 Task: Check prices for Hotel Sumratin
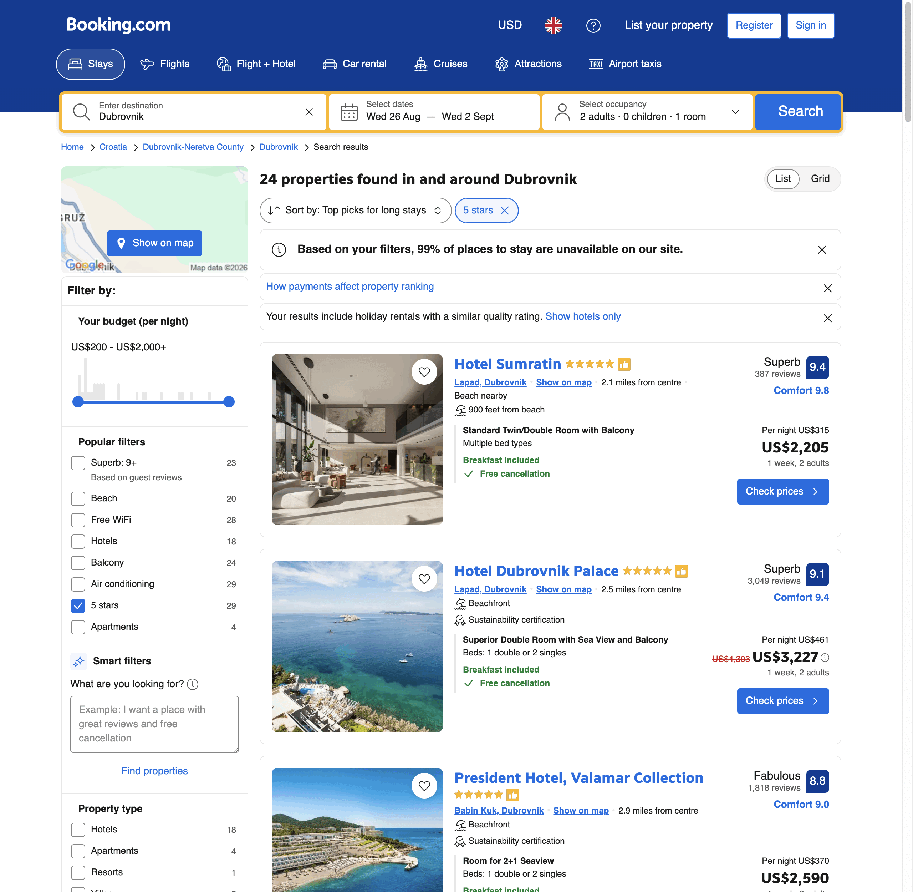pos(783,491)
